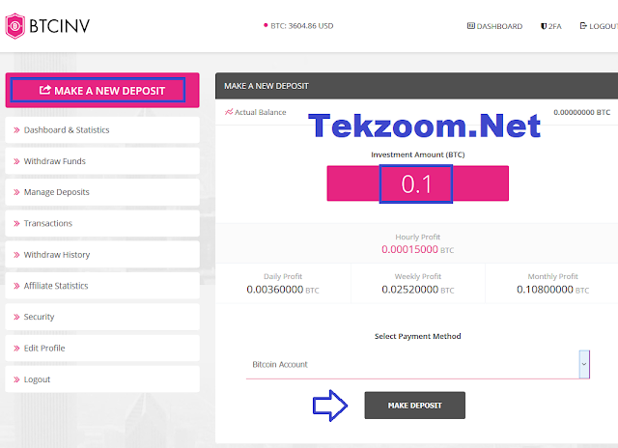Open Dashboard & Statistics menu item
Image resolution: width=618 pixels, height=448 pixels.
coord(102,130)
